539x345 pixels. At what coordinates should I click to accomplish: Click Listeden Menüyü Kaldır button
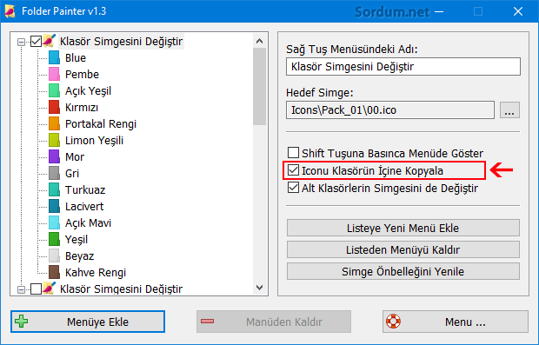click(403, 249)
